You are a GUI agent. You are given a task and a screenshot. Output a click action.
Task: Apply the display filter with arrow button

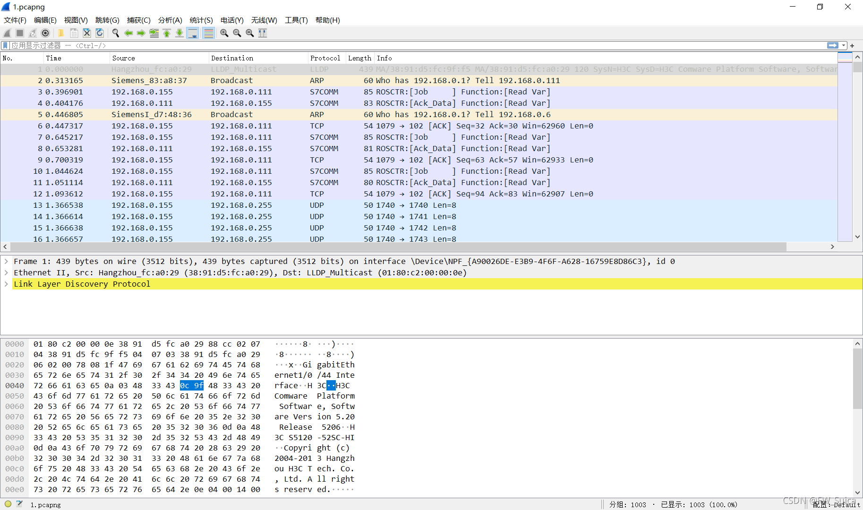(833, 45)
